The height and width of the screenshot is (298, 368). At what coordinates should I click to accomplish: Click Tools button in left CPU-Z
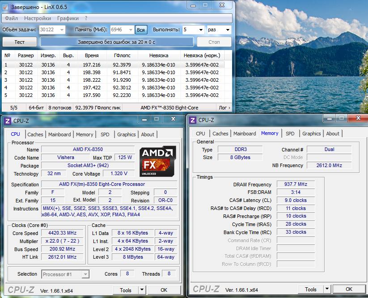coord(126,290)
